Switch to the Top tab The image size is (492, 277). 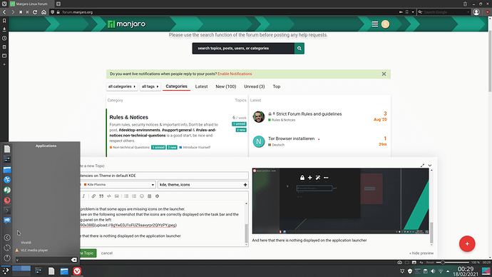(x=277, y=86)
